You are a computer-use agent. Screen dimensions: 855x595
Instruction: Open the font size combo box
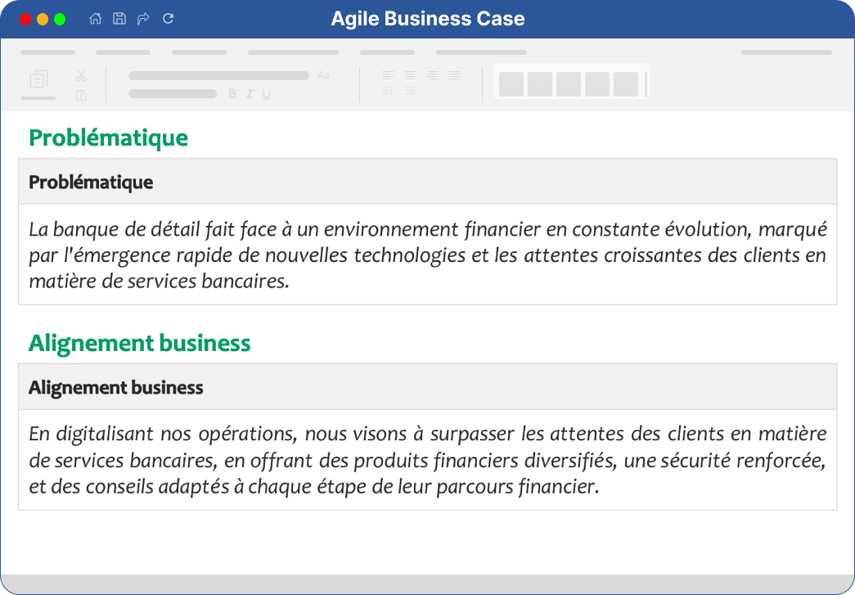tap(173, 94)
